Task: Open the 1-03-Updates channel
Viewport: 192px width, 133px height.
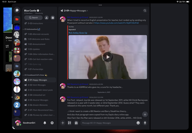Action: (39, 49)
